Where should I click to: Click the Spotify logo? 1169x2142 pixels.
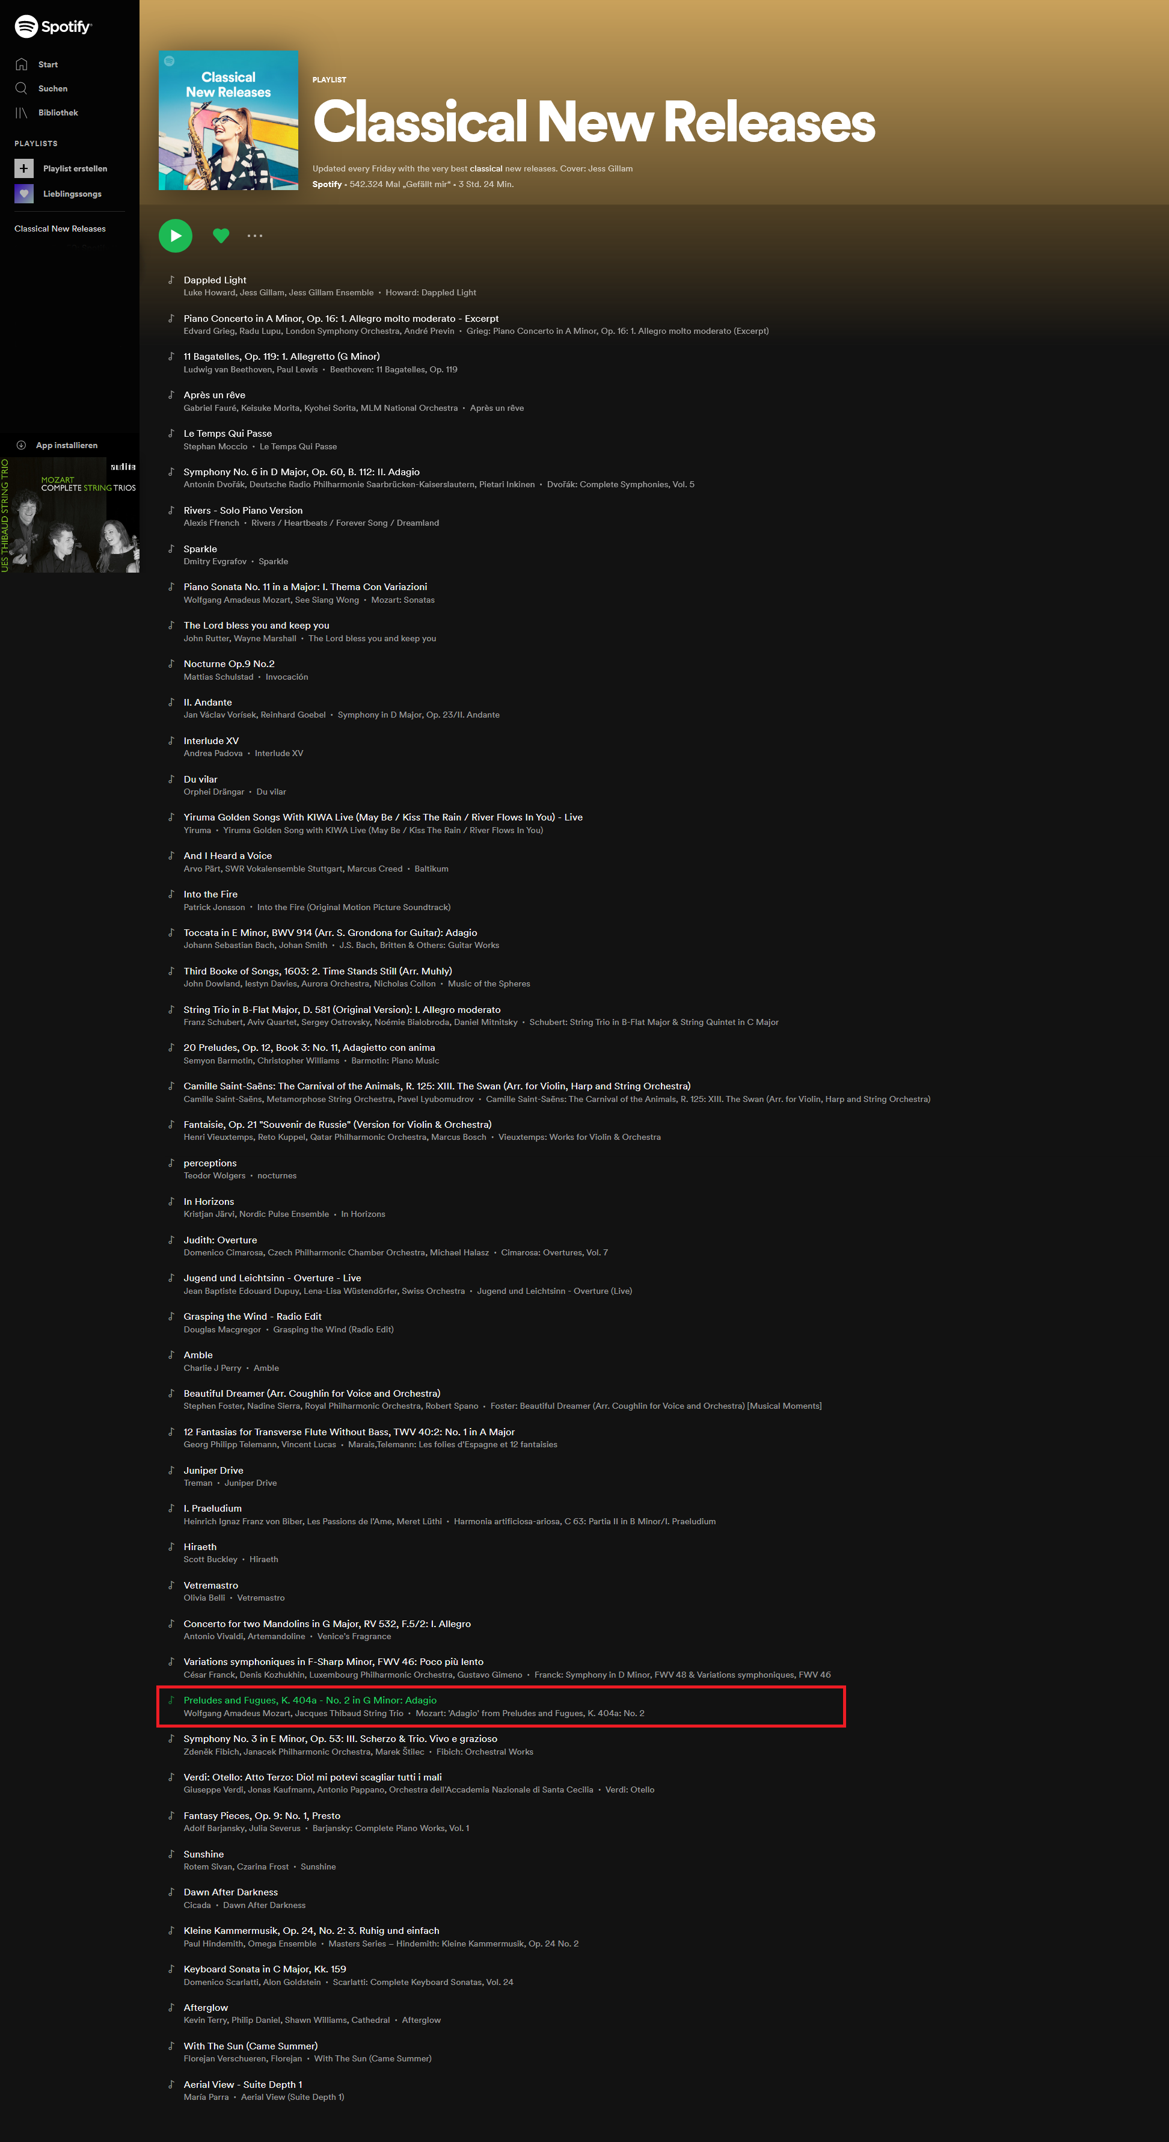53,26
